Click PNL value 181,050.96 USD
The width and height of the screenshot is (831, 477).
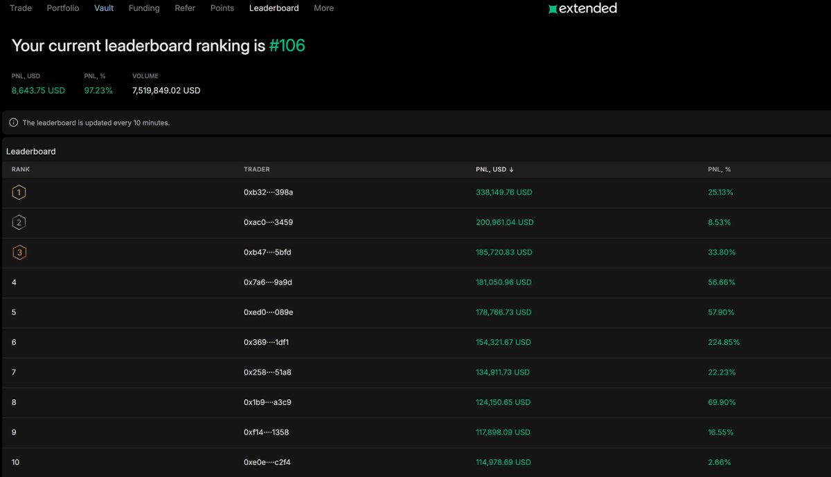[503, 282]
